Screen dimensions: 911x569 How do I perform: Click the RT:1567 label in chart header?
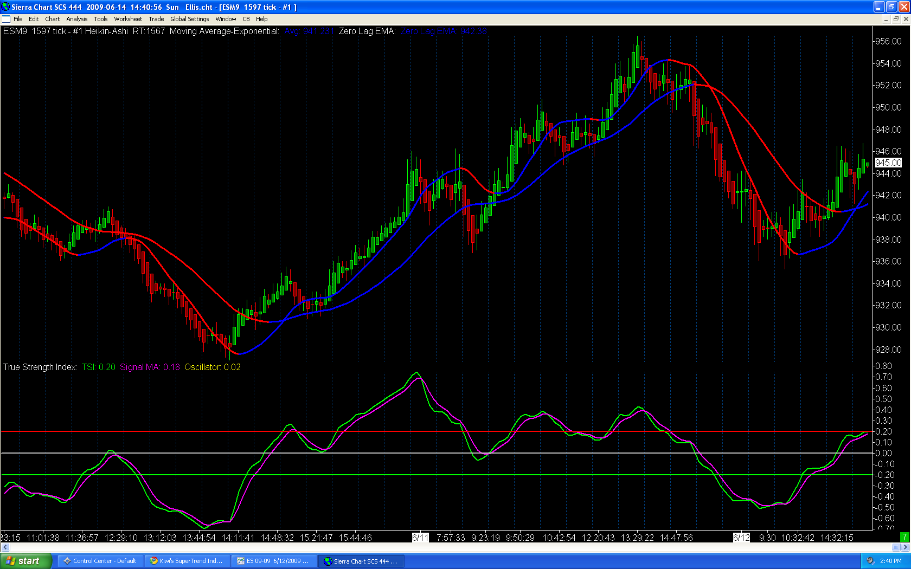tap(149, 31)
